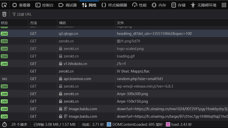
Task: Clear network log with trash icon
Action: [4, 14]
